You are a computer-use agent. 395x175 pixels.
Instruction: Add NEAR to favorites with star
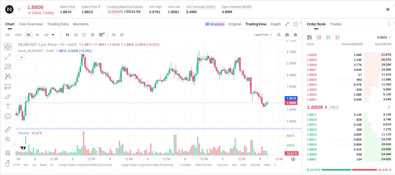[x=19, y=9]
